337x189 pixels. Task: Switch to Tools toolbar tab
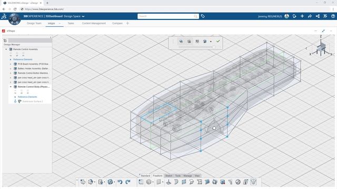point(178,176)
